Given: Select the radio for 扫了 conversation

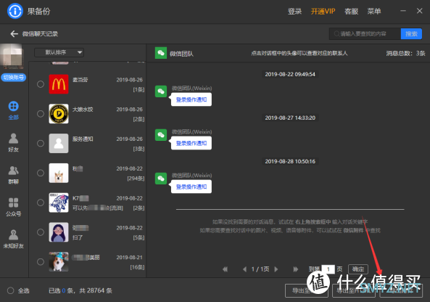Looking at the screenshot, I should click(41, 232).
